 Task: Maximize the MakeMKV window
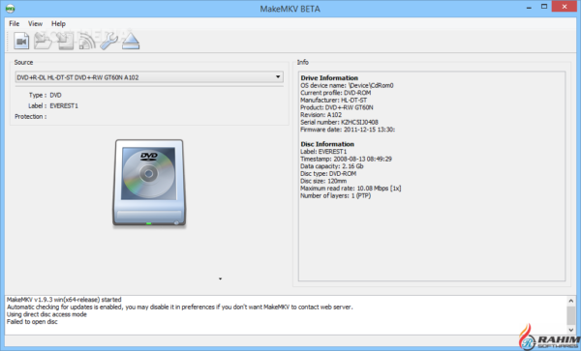coord(544,7)
